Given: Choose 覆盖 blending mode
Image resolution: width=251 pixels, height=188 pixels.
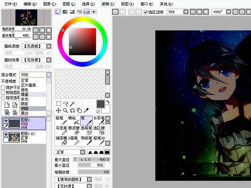Looking at the screenshot, I should coord(33,95).
